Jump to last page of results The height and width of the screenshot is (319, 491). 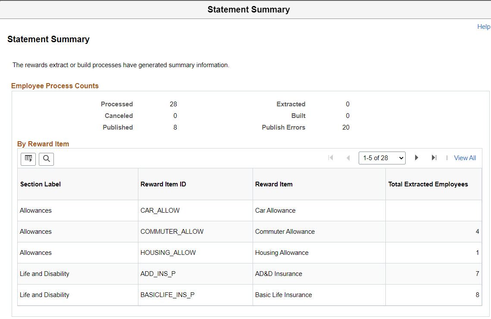coord(434,158)
